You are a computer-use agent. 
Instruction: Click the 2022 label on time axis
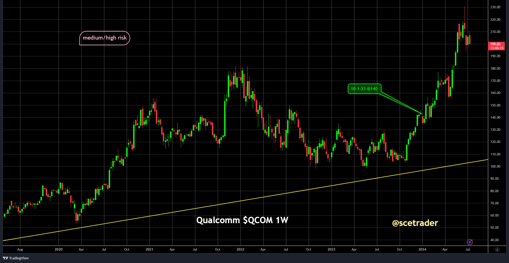pos(240,249)
